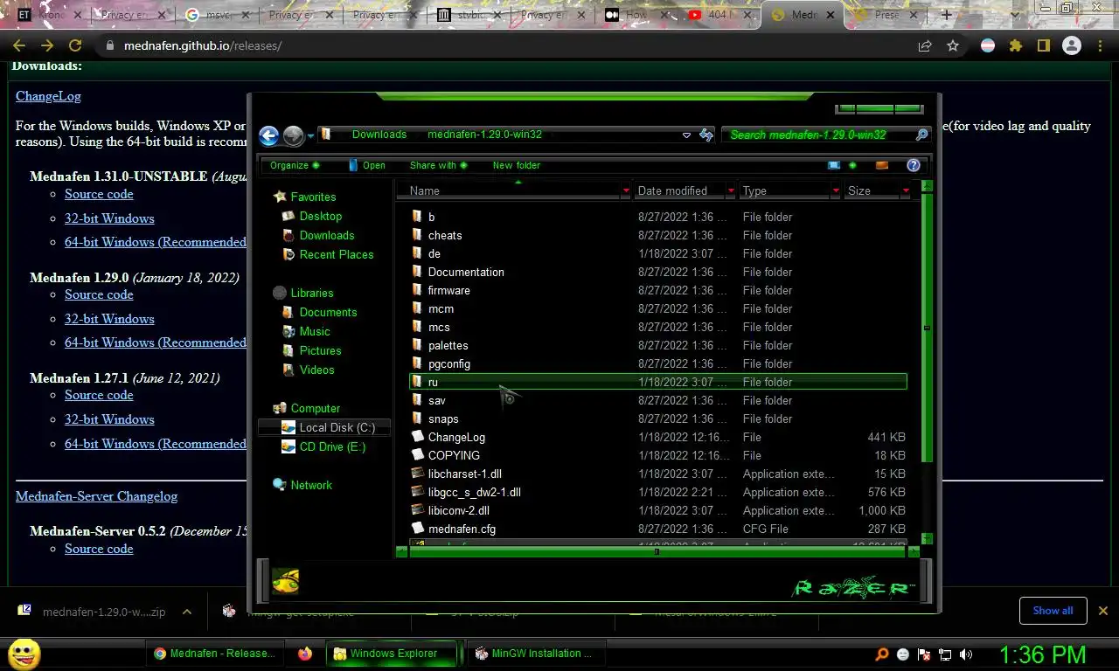This screenshot has width=1119, height=671.
Task: Click Open in Explorer toolbar
Action: pyautogui.click(x=367, y=165)
